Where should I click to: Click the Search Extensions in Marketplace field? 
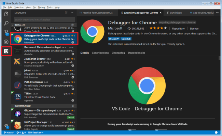point(44,19)
